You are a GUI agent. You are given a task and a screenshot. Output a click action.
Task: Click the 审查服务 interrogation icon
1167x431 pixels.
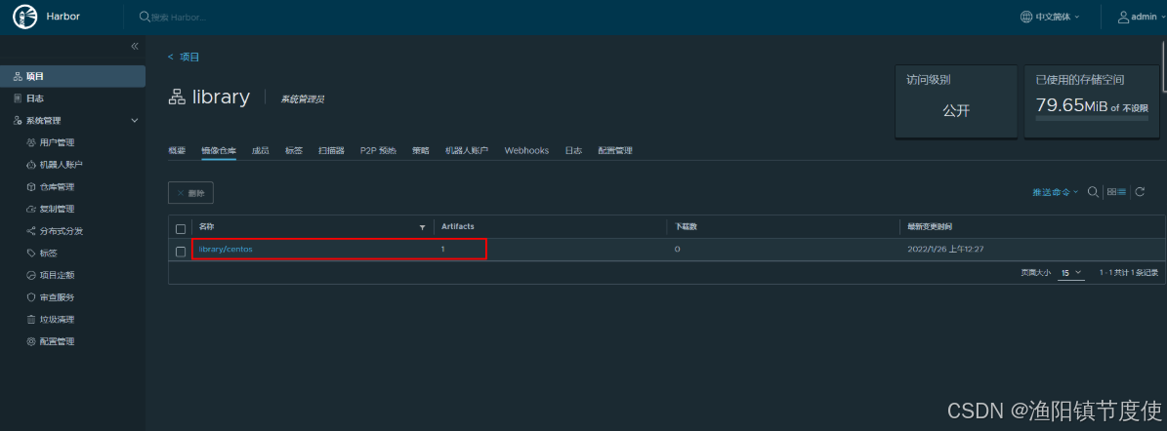pyautogui.click(x=31, y=297)
